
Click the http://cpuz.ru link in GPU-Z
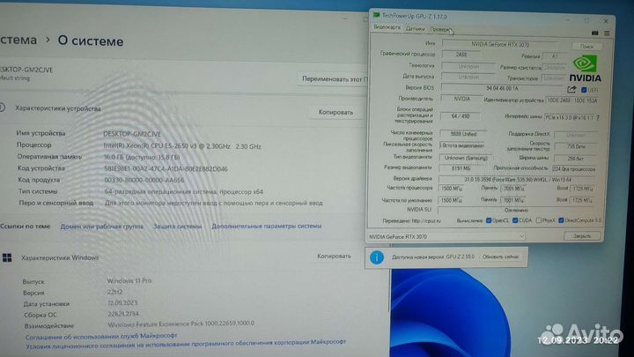click(426, 220)
